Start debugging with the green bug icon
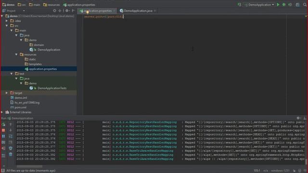 tap(284, 5)
